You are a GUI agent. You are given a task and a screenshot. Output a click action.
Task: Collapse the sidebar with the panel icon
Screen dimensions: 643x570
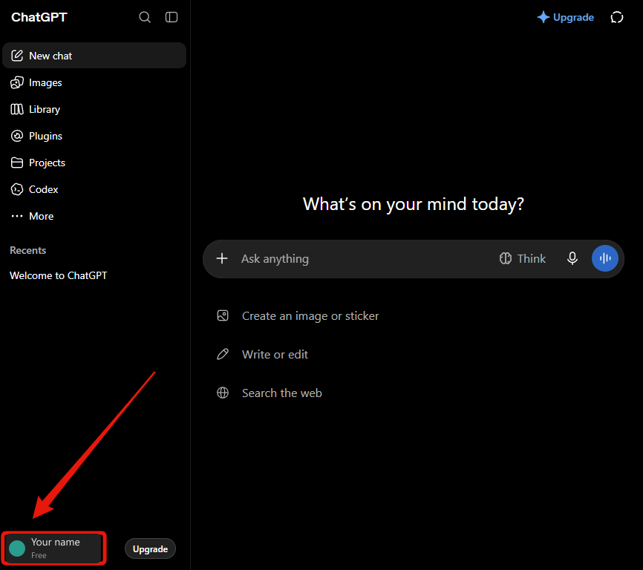(x=172, y=17)
